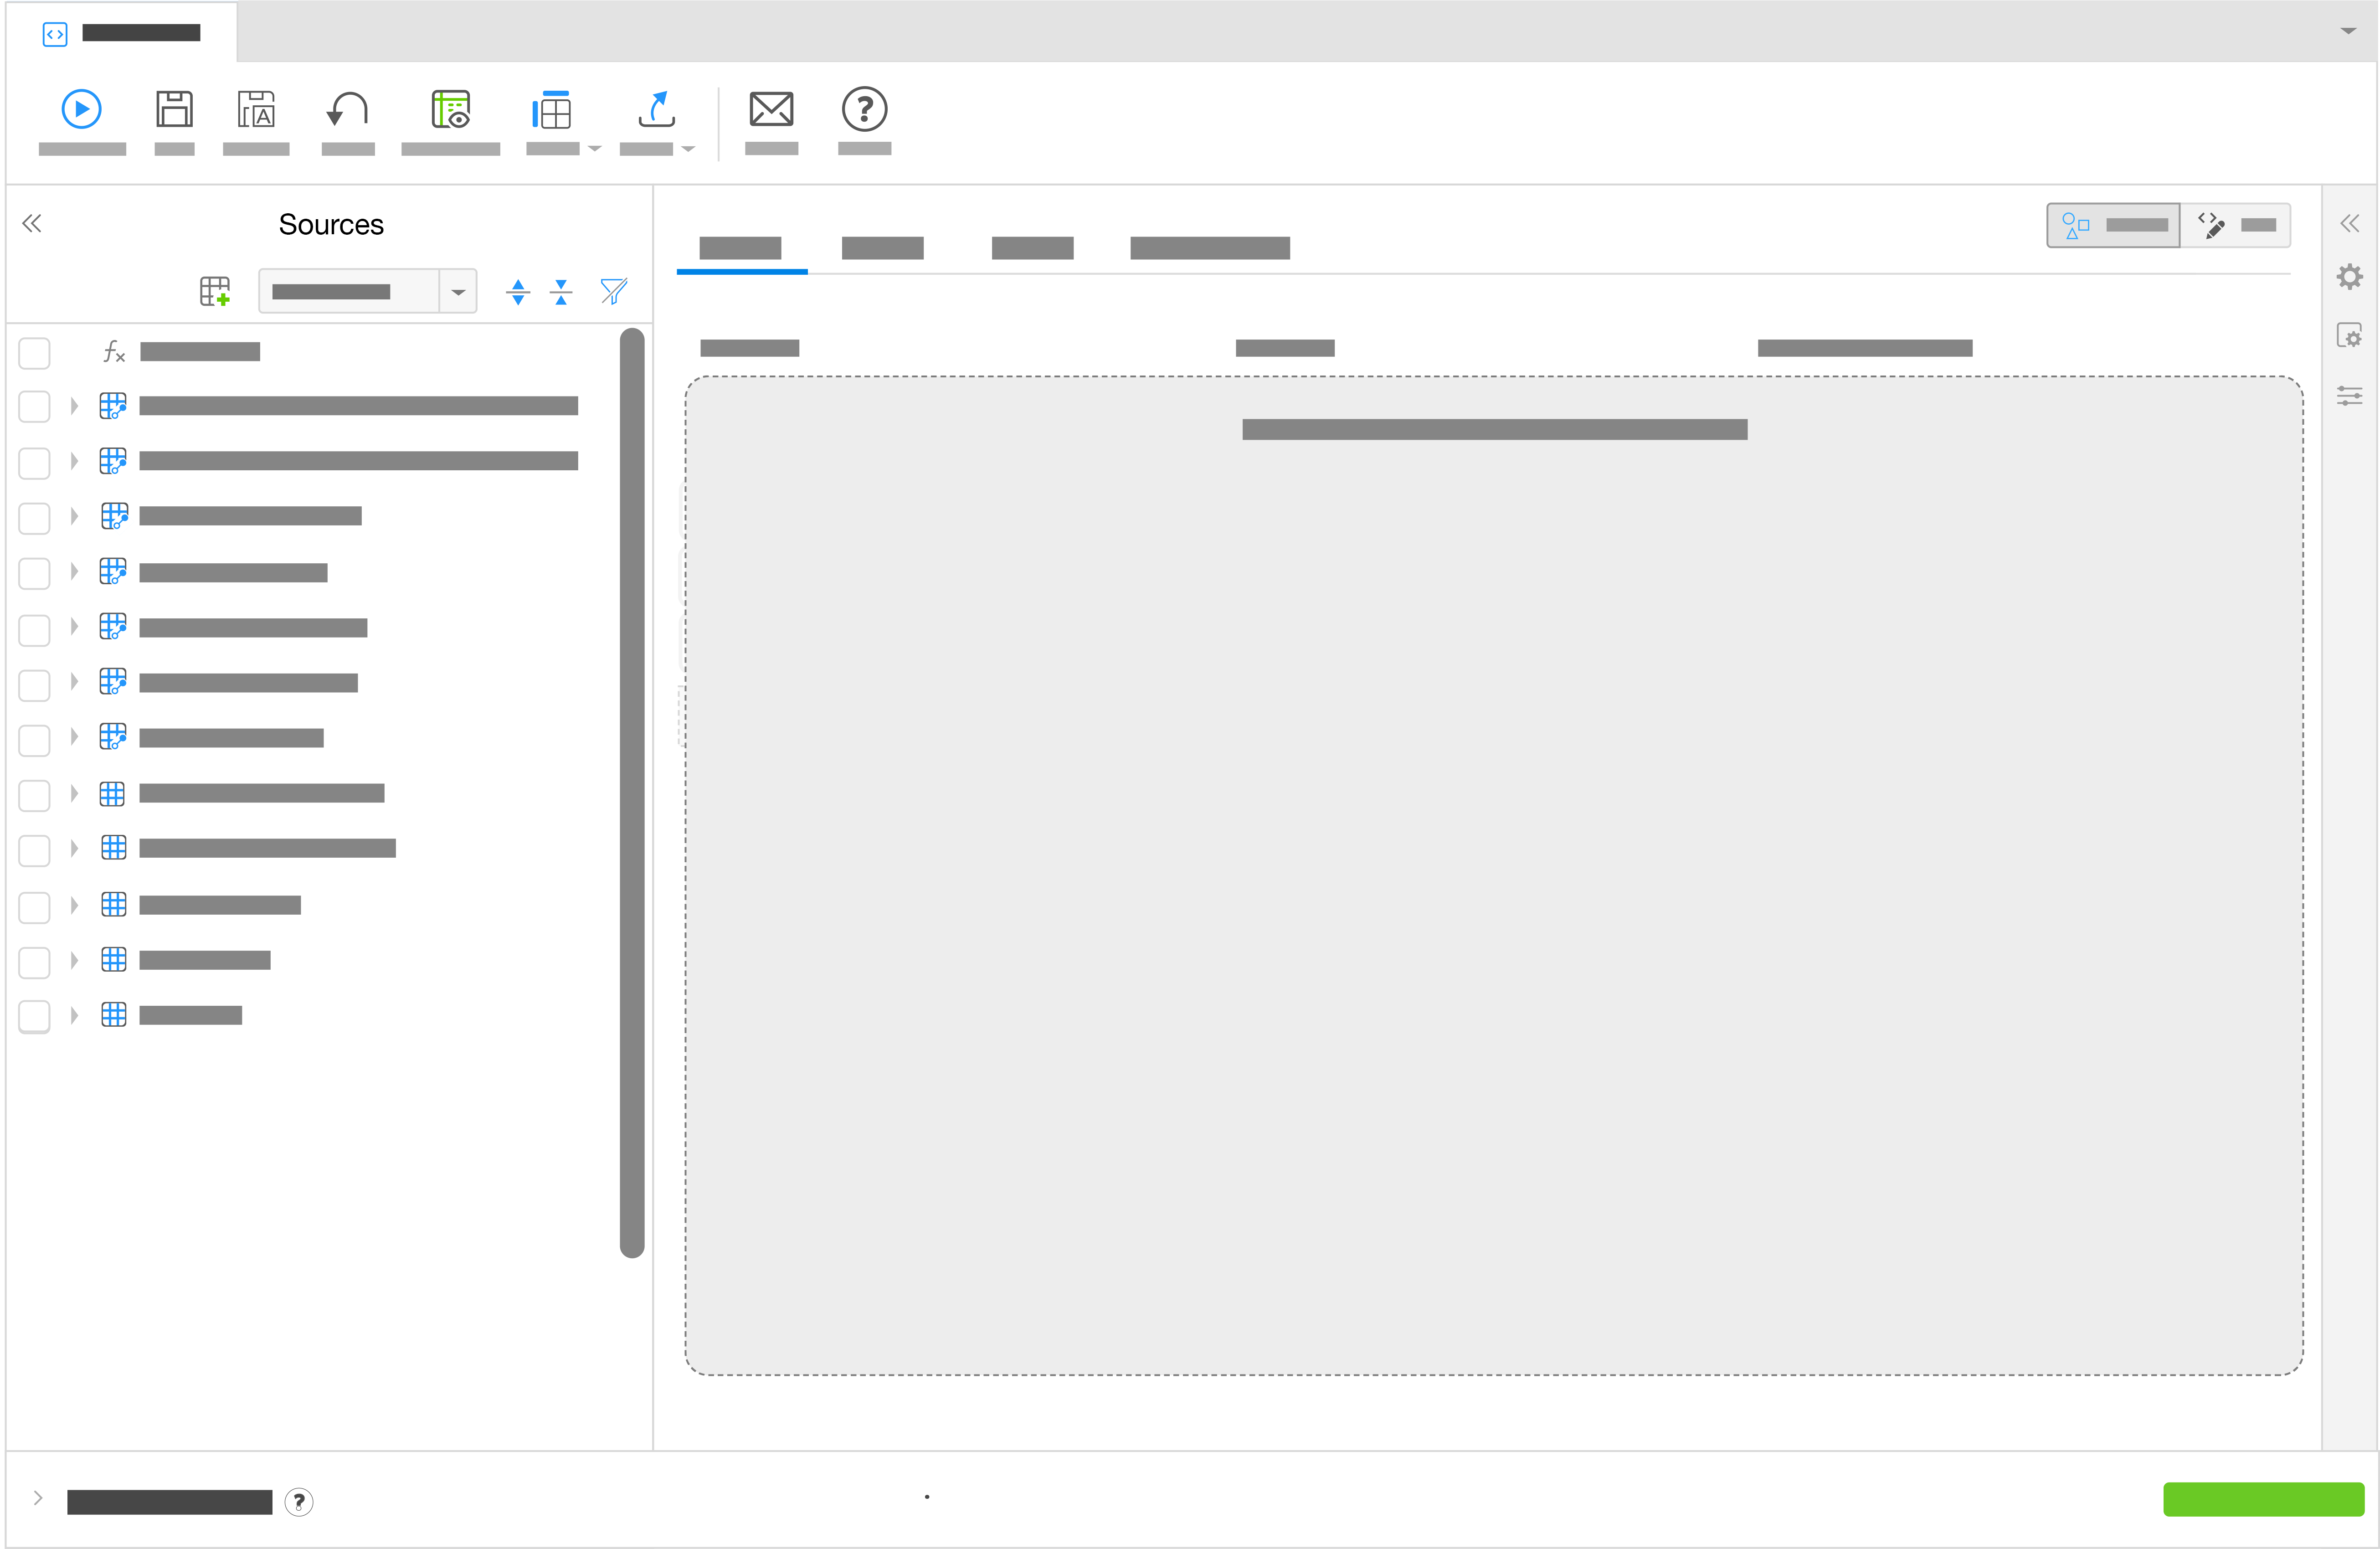Tick checkbox of first table row under fx

pyautogui.click(x=34, y=407)
